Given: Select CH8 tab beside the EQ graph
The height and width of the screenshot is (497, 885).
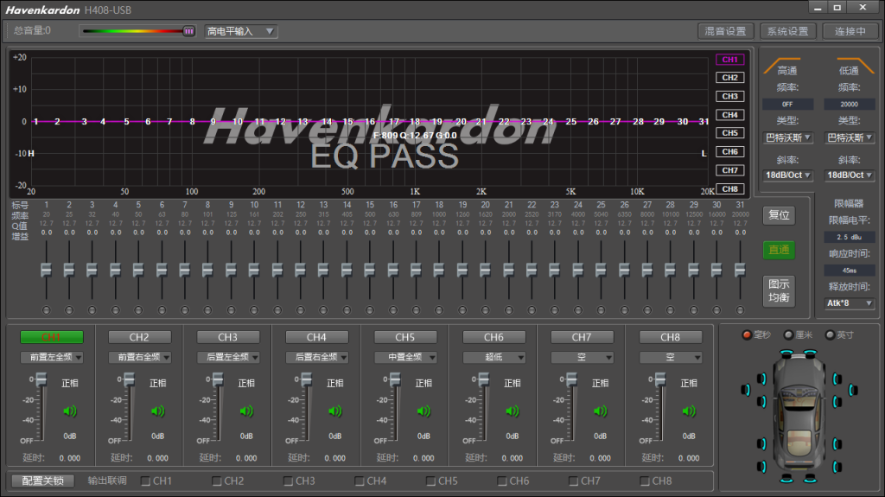Looking at the screenshot, I should pos(729,188).
